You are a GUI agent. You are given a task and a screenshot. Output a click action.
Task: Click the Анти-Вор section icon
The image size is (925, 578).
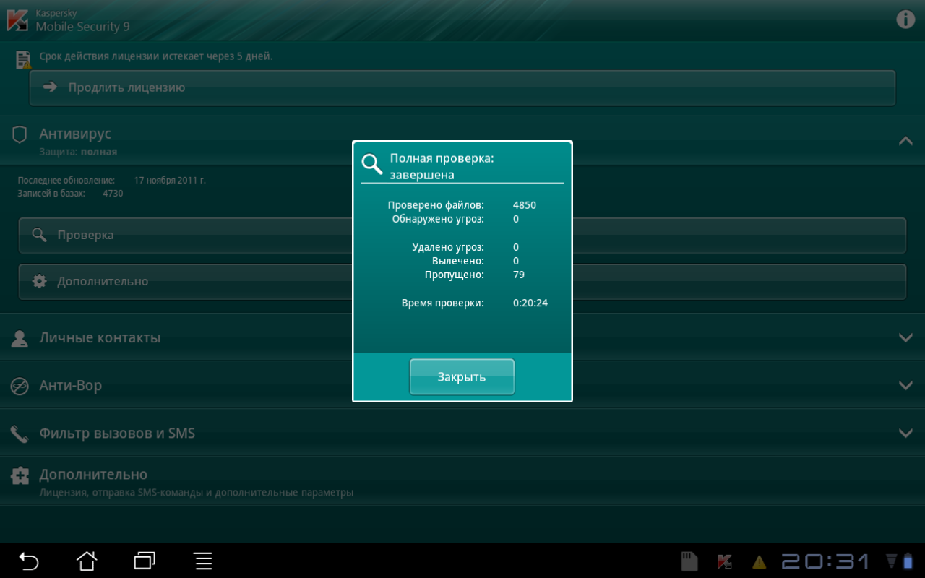pyautogui.click(x=20, y=387)
